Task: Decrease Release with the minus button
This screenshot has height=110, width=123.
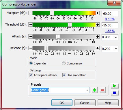Action: click(x=31, y=48)
